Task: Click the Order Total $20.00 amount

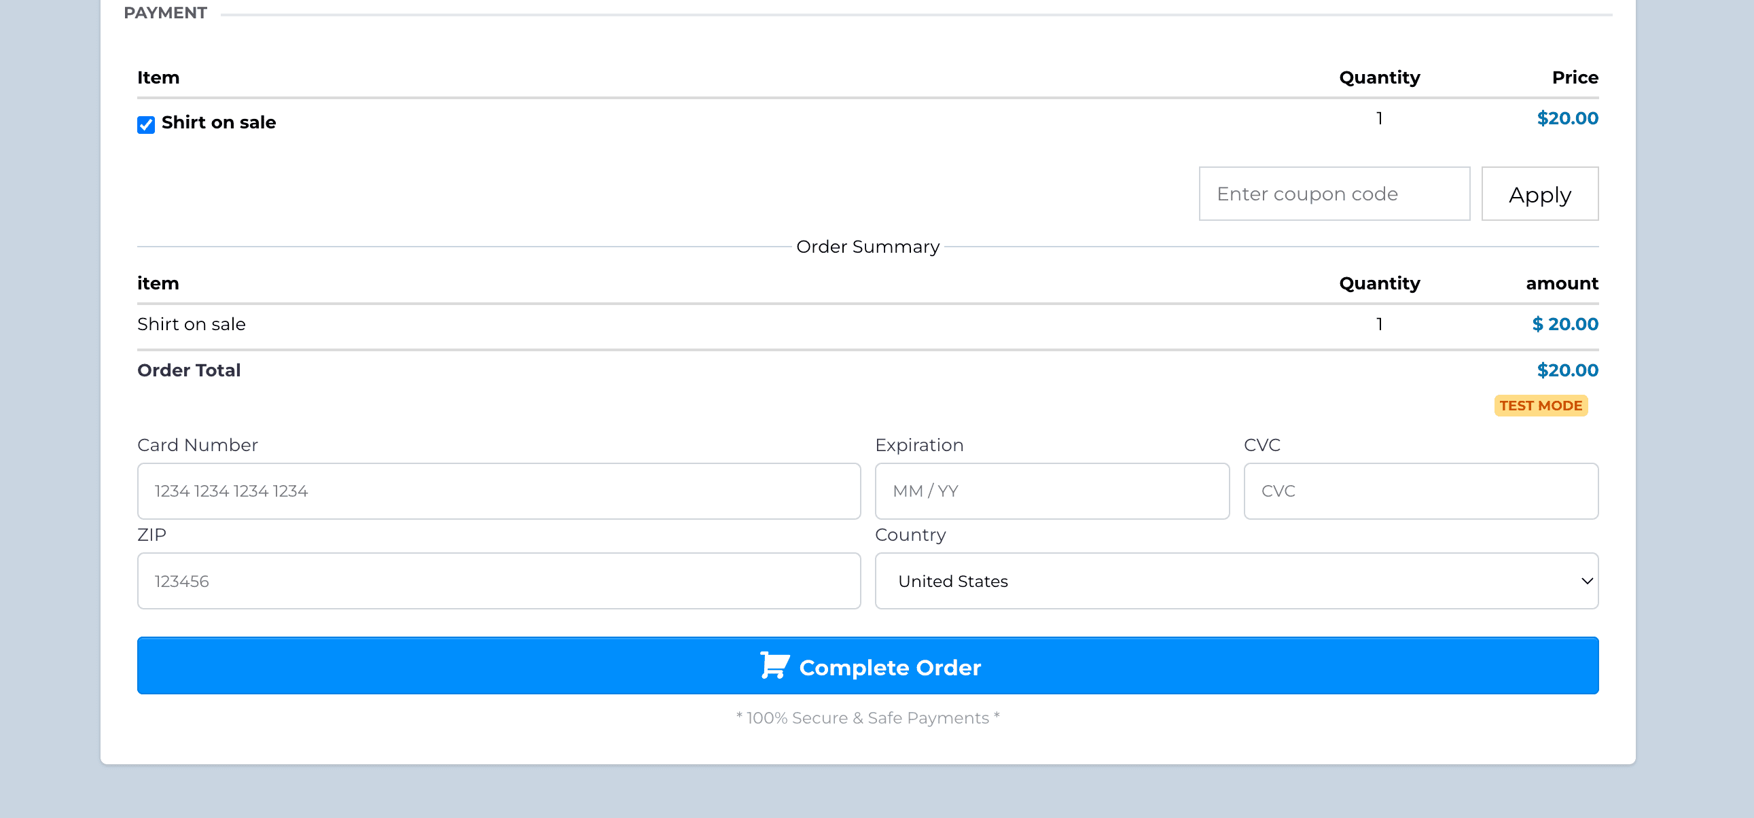Action: point(1567,370)
